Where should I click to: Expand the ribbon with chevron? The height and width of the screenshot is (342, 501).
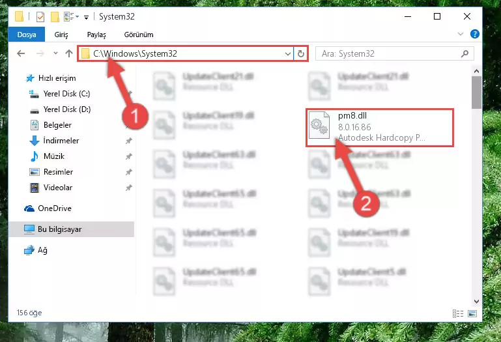(461, 34)
